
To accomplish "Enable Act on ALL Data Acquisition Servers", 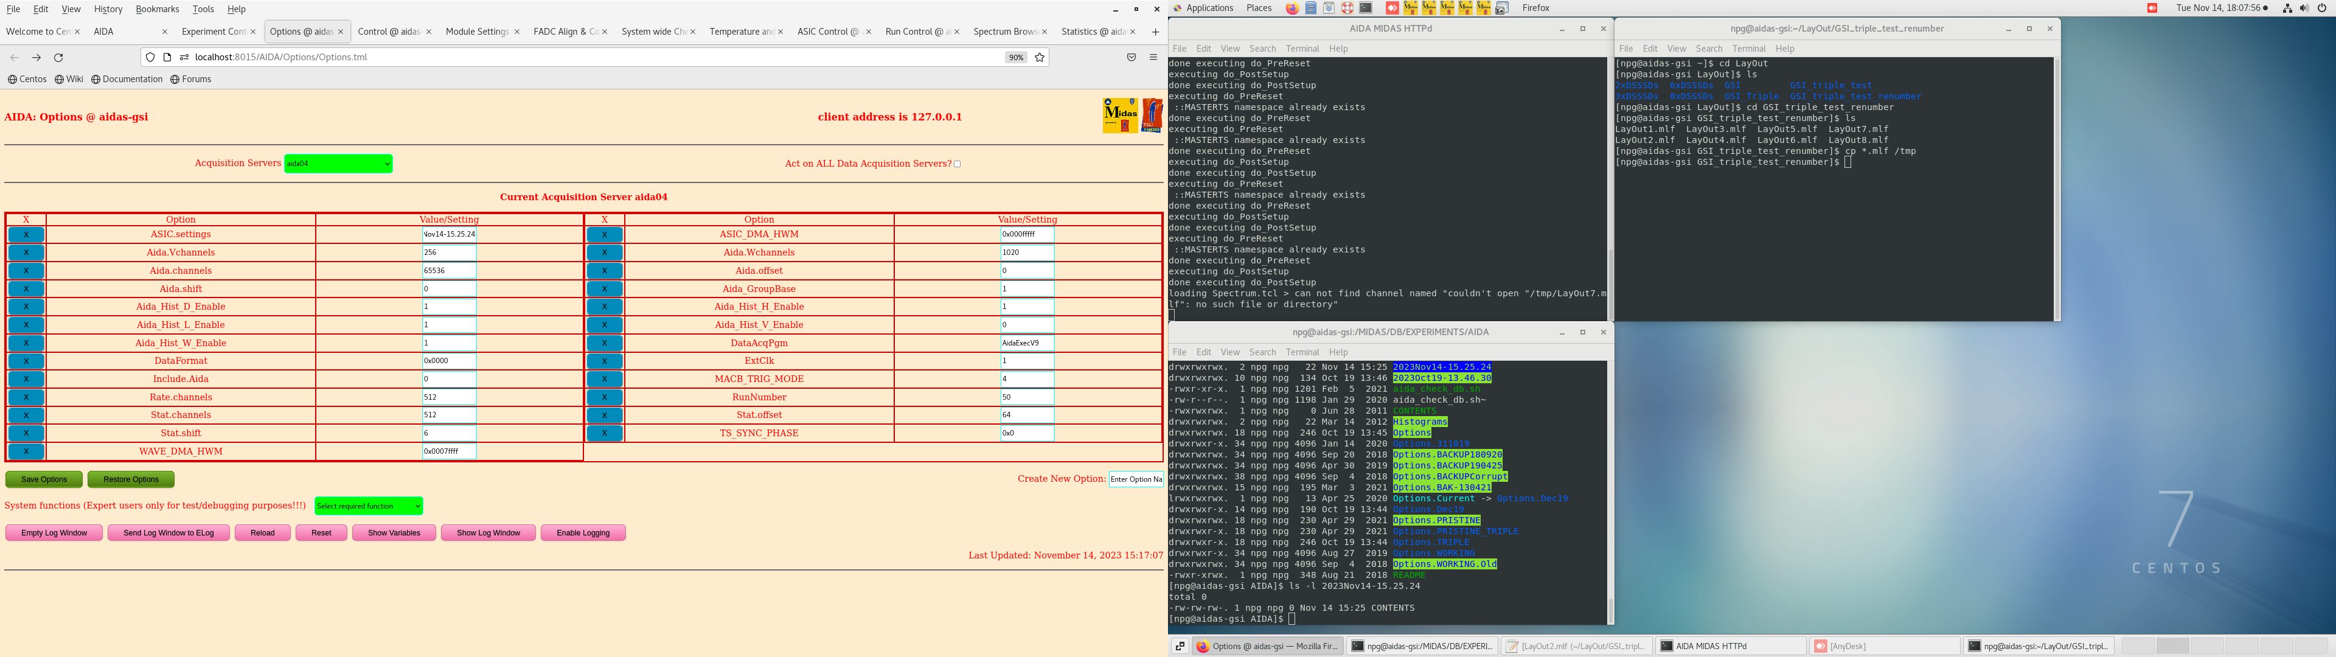I will coord(957,164).
